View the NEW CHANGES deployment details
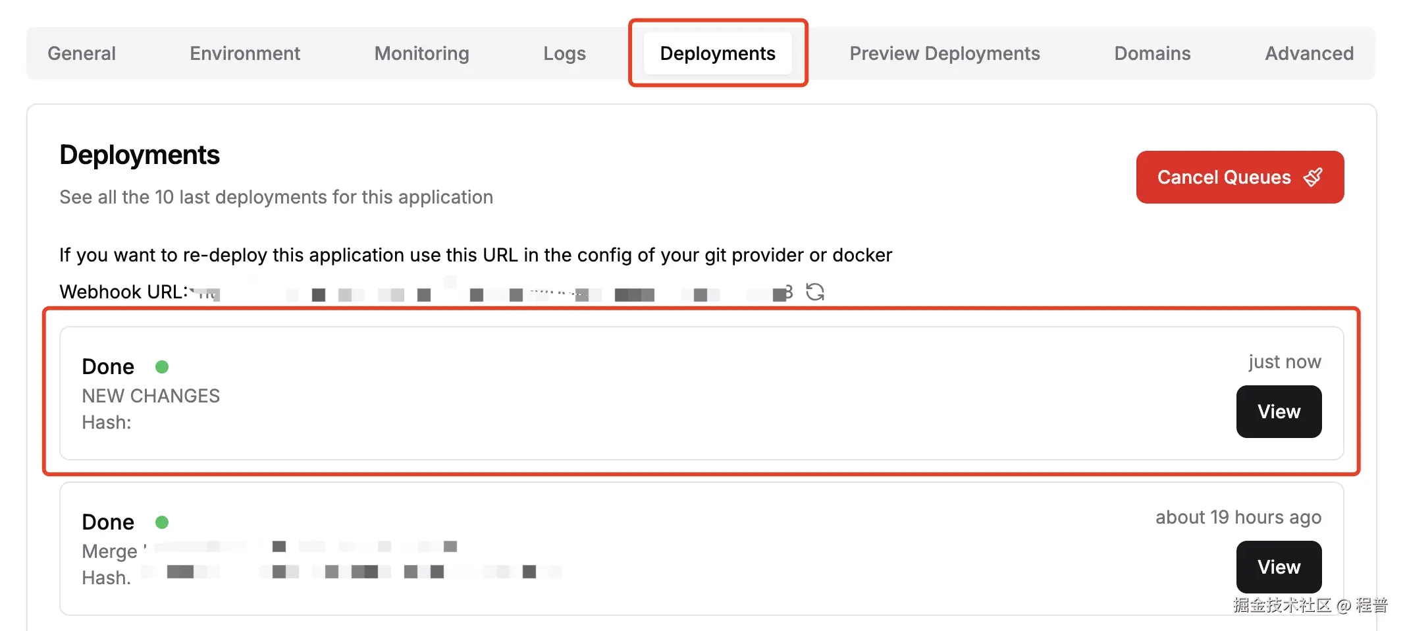The width and height of the screenshot is (1405, 631). (1278, 411)
